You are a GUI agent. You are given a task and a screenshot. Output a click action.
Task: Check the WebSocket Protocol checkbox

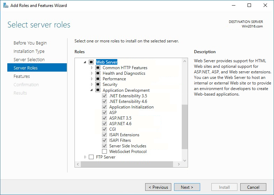104,152
